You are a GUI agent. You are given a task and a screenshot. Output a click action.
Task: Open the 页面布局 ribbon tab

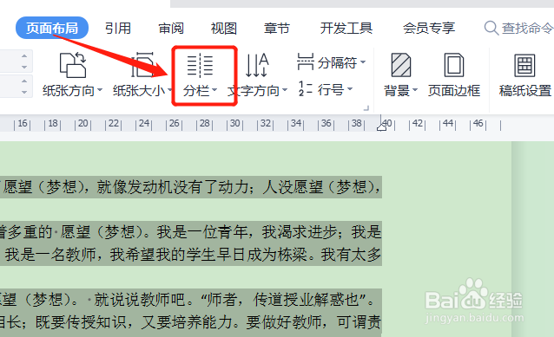[52, 28]
